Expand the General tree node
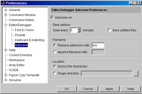The image size is (142, 94). point(6,10)
